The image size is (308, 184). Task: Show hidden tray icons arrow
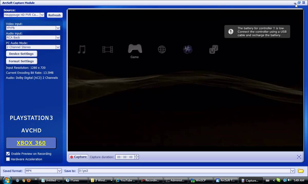click(x=274, y=180)
